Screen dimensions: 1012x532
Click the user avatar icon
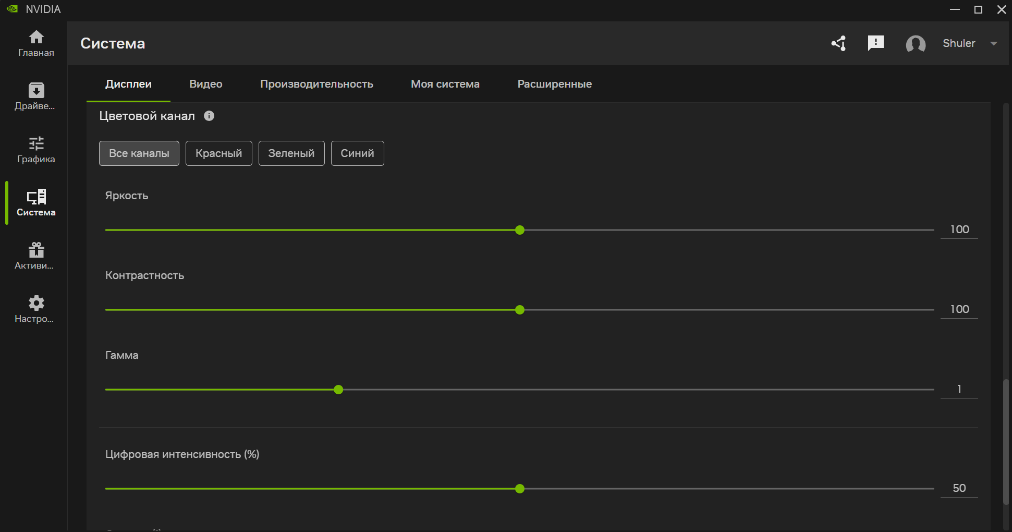click(916, 44)
